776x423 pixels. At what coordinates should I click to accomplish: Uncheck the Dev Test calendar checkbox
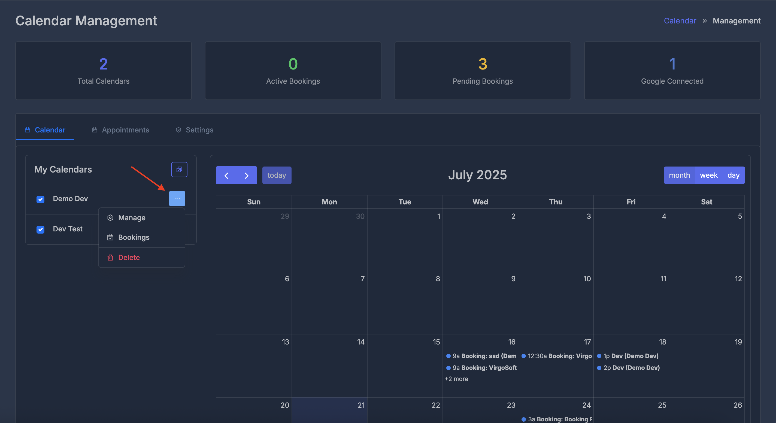coord(40,229)
